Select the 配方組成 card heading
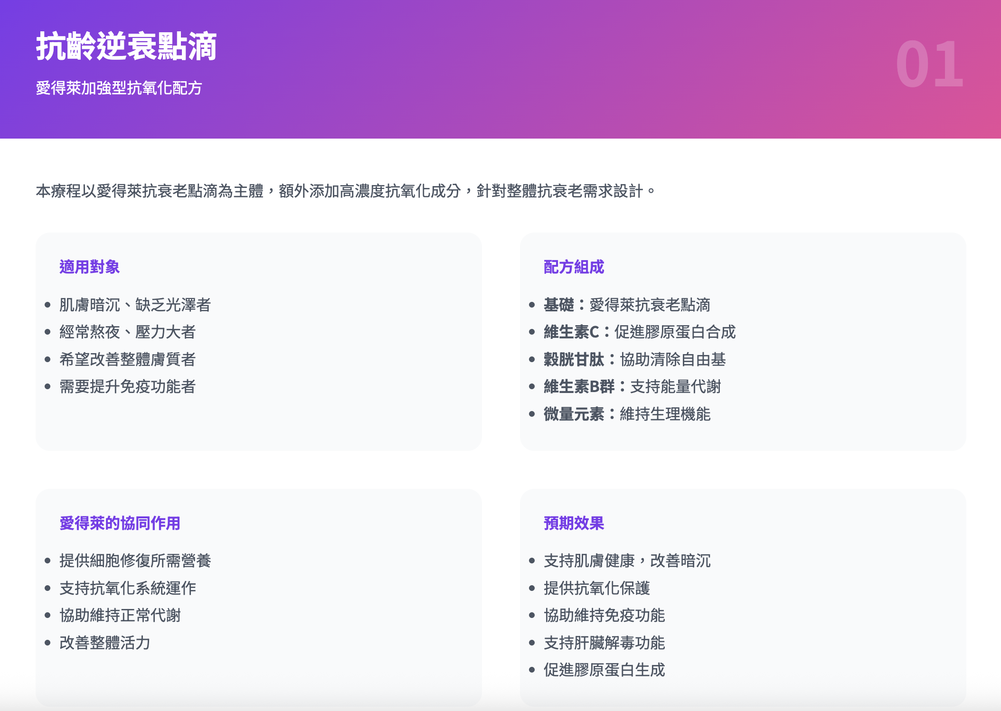The width and height of the screenshot is (1001, 711). click(574, 267)
